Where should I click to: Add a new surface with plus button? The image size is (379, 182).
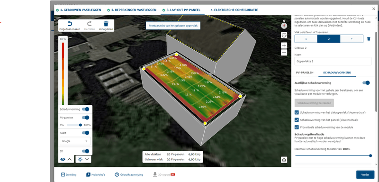pyautogui.click(x=352, y=39)
